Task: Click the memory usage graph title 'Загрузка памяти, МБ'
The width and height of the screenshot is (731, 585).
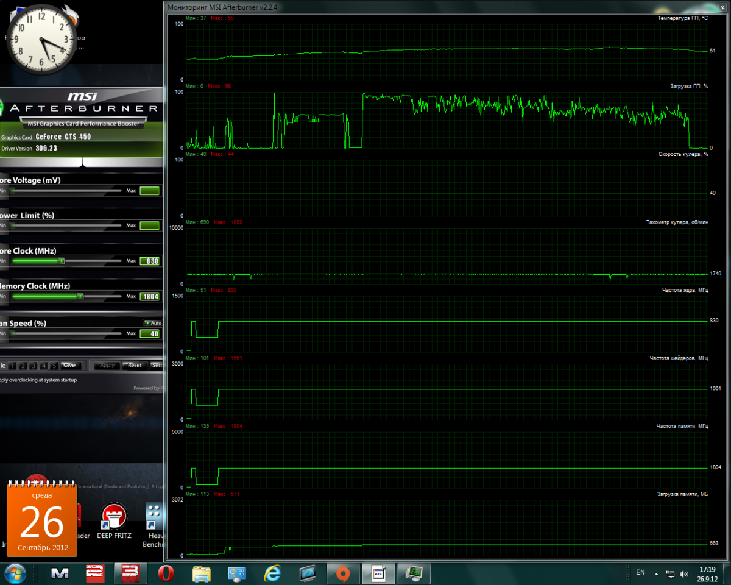Action: tap(682, 494)
